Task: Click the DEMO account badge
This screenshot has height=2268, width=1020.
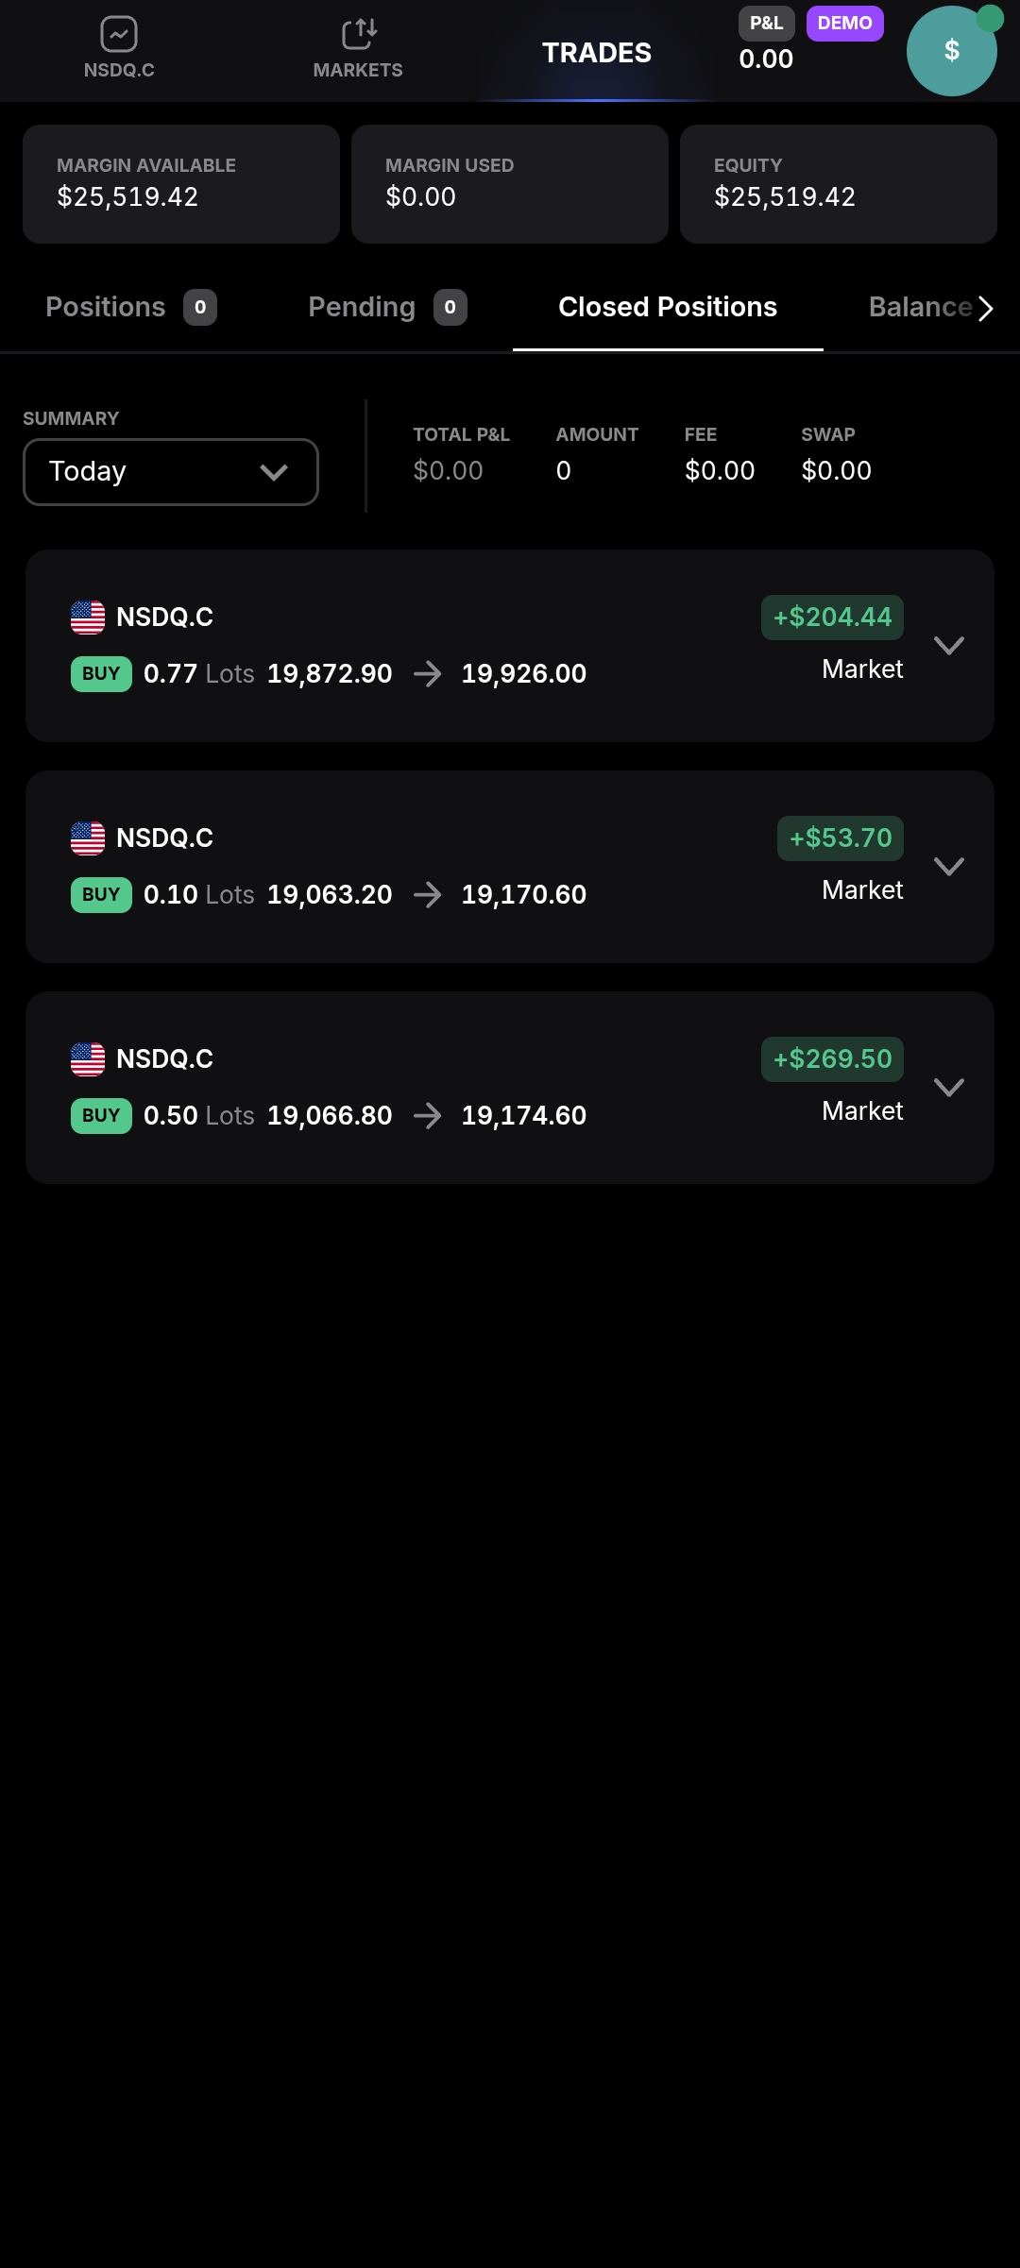Action: click(x=844, y=24)
